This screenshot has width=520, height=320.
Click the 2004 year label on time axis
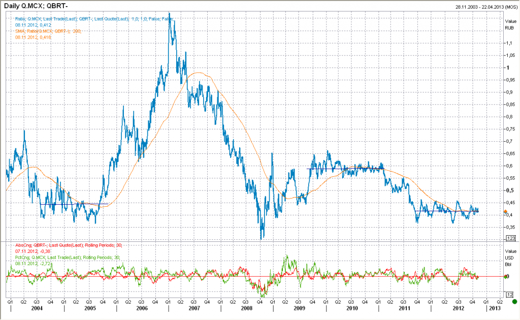[x=36, y=308]
